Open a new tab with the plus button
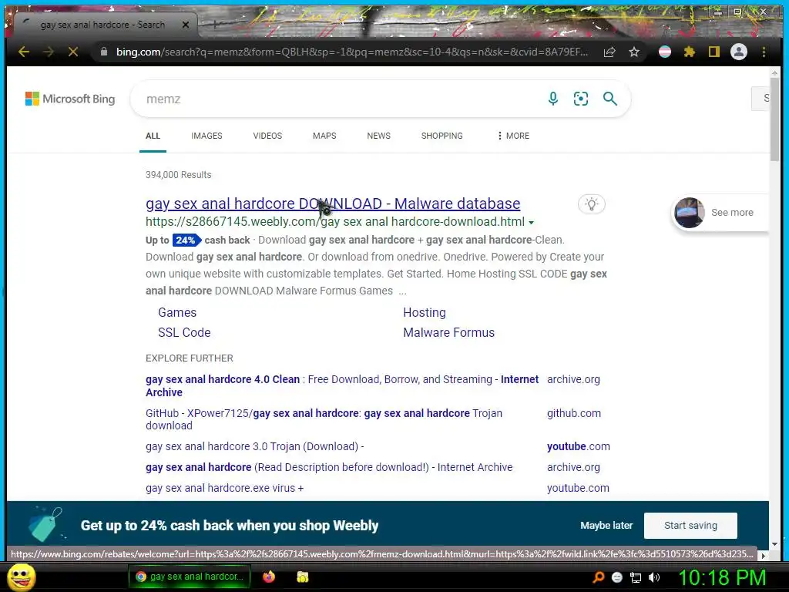The height and width of the screenshot is (592, 789). (x=215, y=24)
